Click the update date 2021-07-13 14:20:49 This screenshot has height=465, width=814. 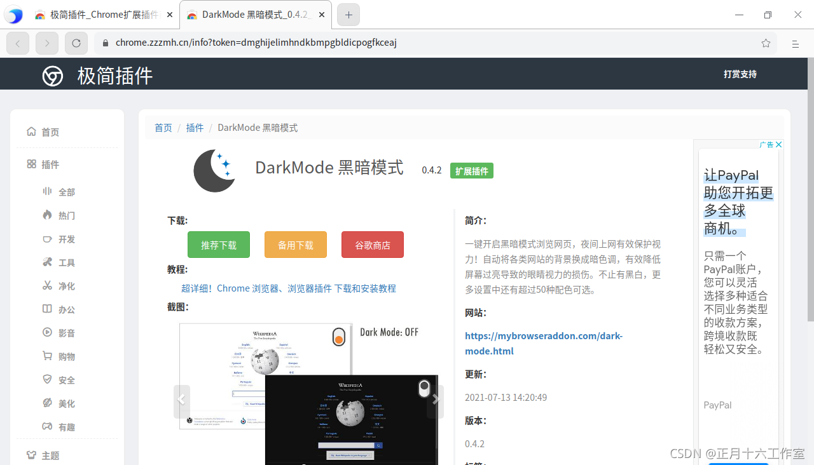[x=506, y=398]
